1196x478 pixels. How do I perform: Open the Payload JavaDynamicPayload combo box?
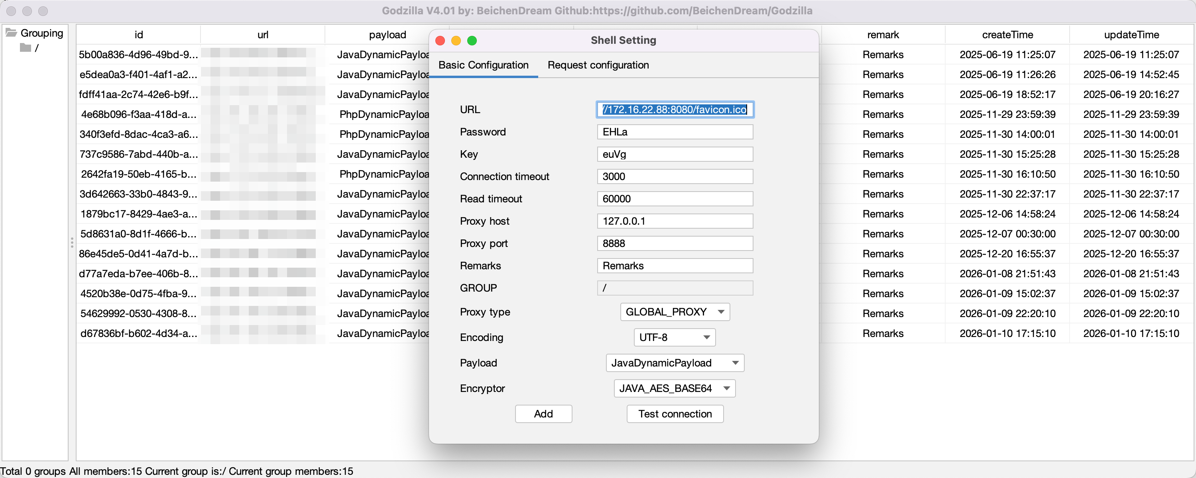tap(675, 363)
